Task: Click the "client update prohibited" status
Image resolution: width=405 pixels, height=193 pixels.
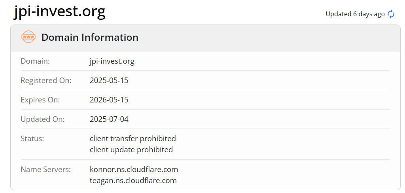Action: point(131,150)
